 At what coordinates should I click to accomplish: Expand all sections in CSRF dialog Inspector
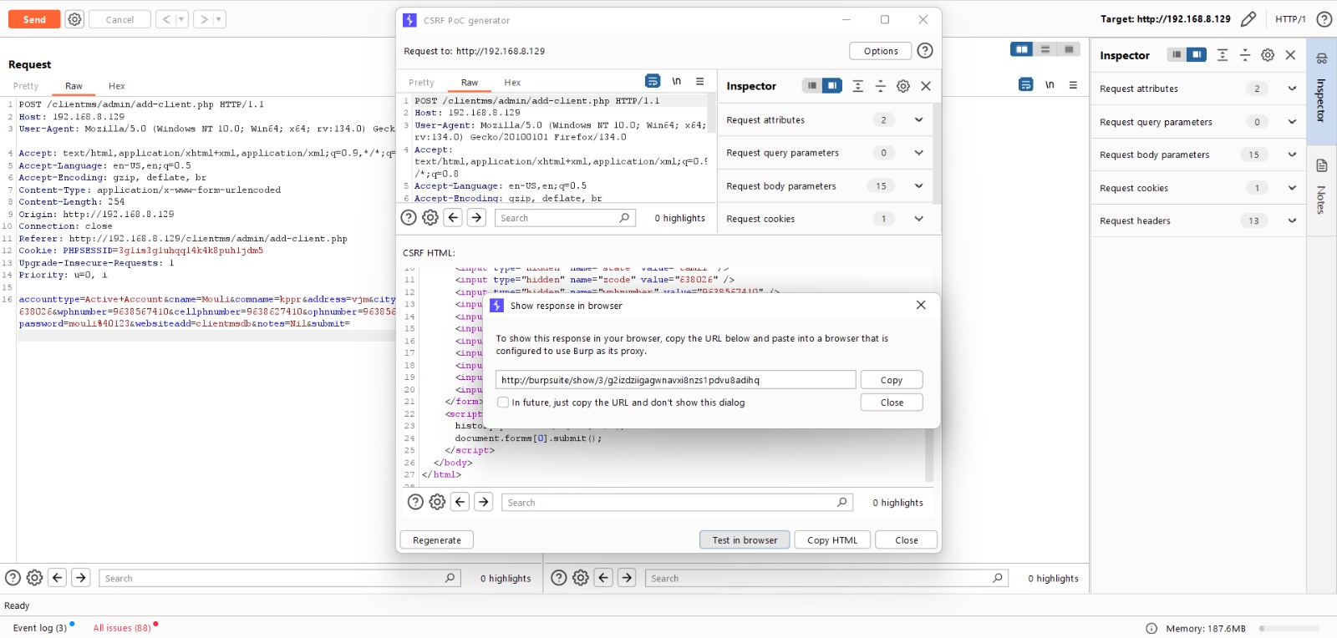[858, 86]
